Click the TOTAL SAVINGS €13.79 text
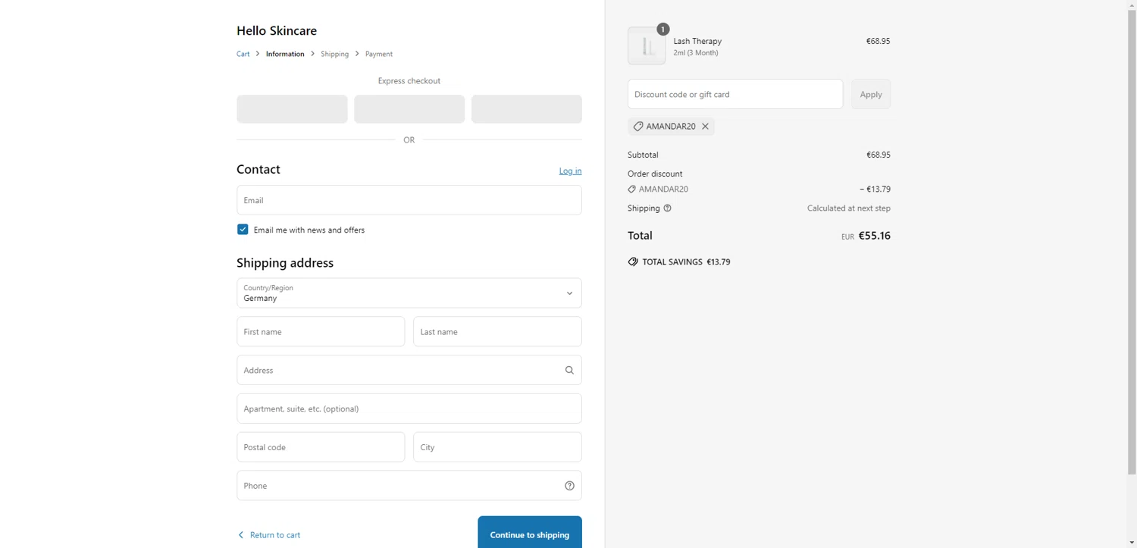The height and width of the screenshot is (548, 1137). coord(686,262)
